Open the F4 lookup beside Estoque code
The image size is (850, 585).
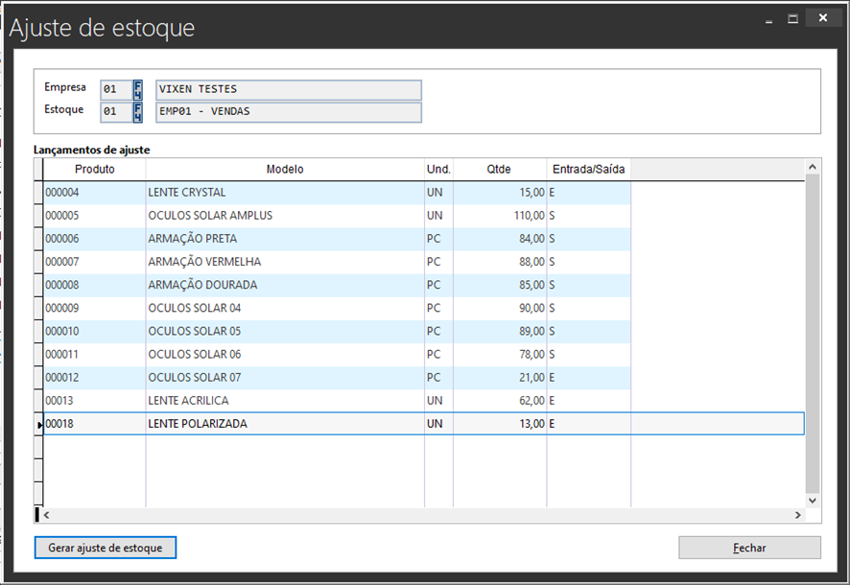(x=138, y=112)
